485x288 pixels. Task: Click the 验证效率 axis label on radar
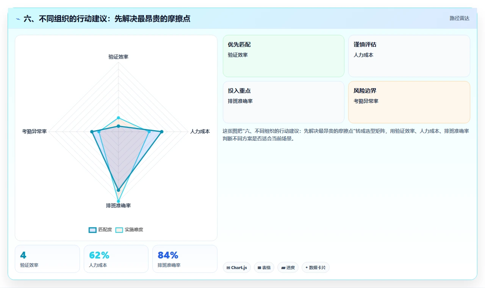(x=118, y=57)
